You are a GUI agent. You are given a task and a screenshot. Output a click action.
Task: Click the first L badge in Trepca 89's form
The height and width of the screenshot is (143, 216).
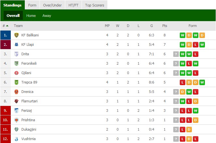182,82
